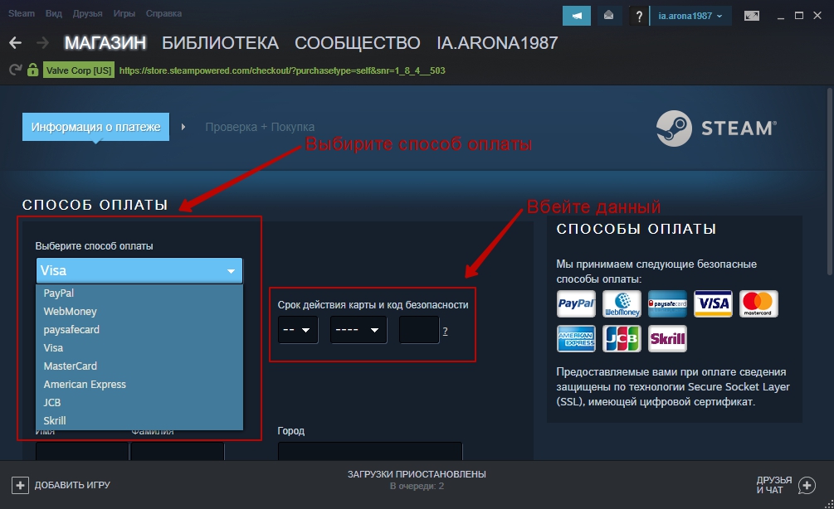Open the Друзья menu

tap(88, 13)
